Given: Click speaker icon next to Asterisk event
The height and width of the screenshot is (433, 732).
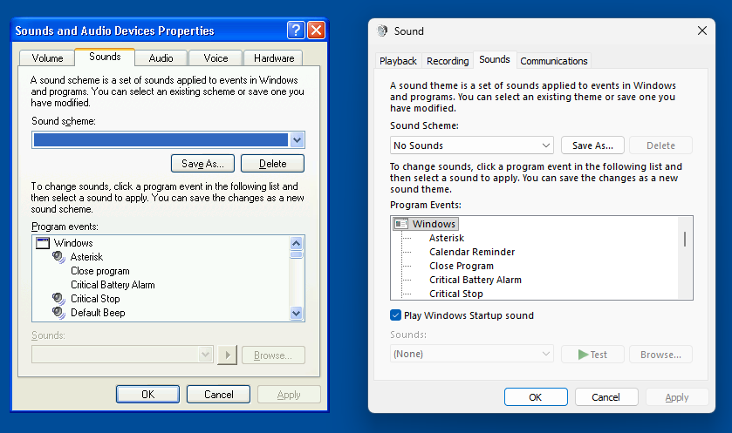Looking at the screenshot, I should [x=58, y=257].
